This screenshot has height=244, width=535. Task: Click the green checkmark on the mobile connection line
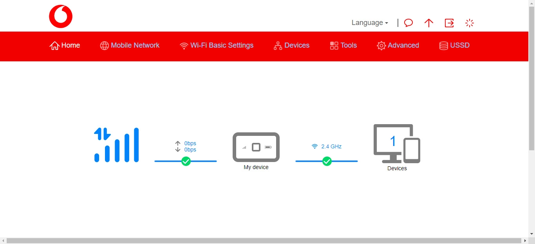186,161
